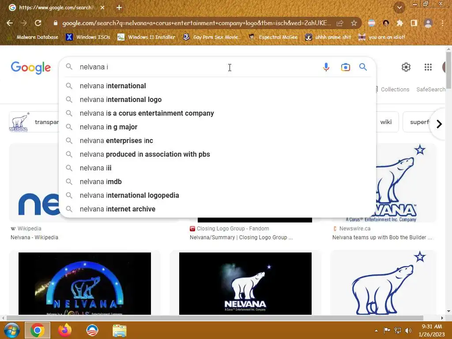The image size is (452, 339).
Task: Reload the page with refresh icon
Action: coord(38,23)
